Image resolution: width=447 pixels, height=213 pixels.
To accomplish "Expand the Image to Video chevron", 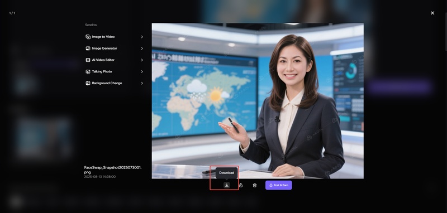I will 142,37.
